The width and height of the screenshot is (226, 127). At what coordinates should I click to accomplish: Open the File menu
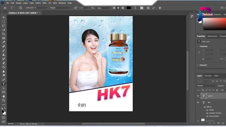[7, 3]
